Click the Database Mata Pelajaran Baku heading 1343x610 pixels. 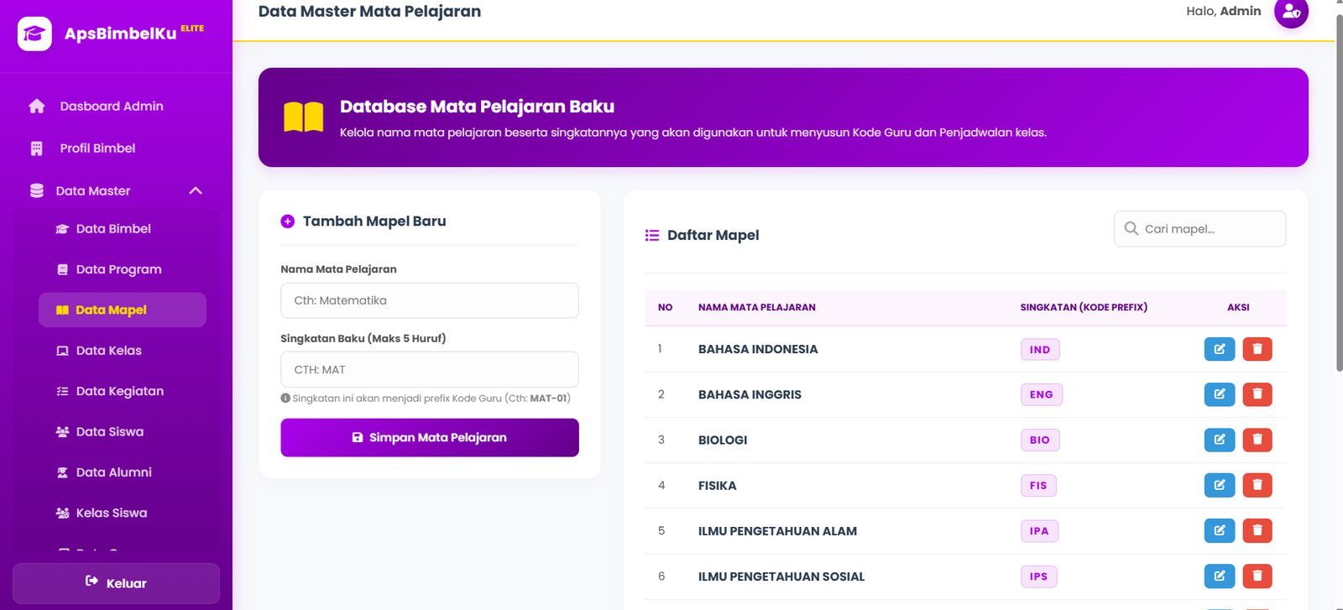click(477, 107)
